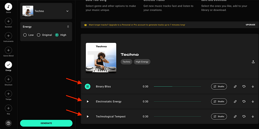Add the Structure option
The width and height of the screenshot is (259, 129).
8,79
